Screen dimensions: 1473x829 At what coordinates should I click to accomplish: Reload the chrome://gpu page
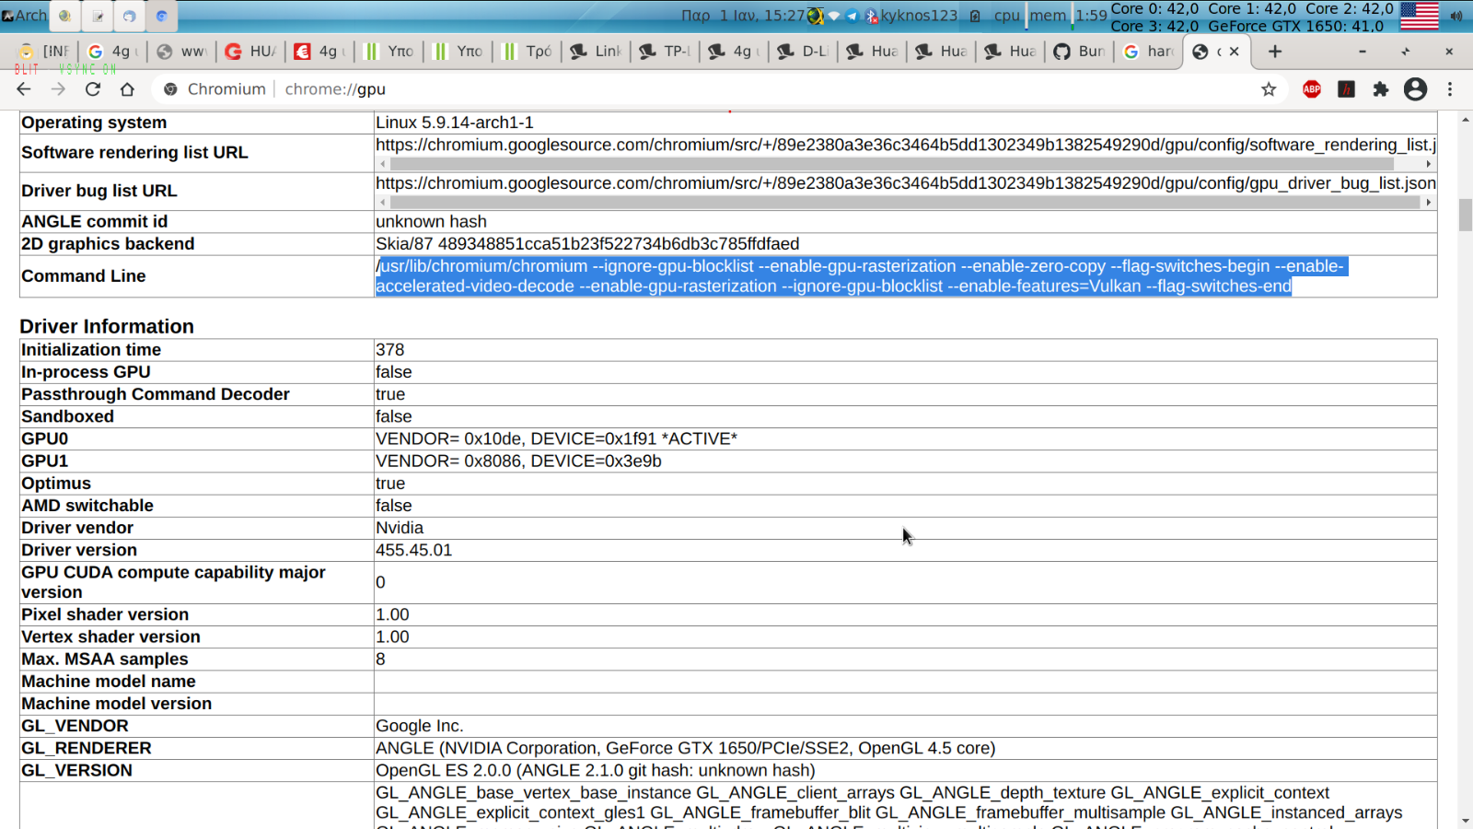93,89
